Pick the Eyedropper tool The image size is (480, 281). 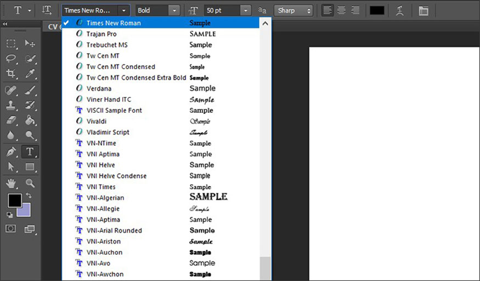[30, 73]
